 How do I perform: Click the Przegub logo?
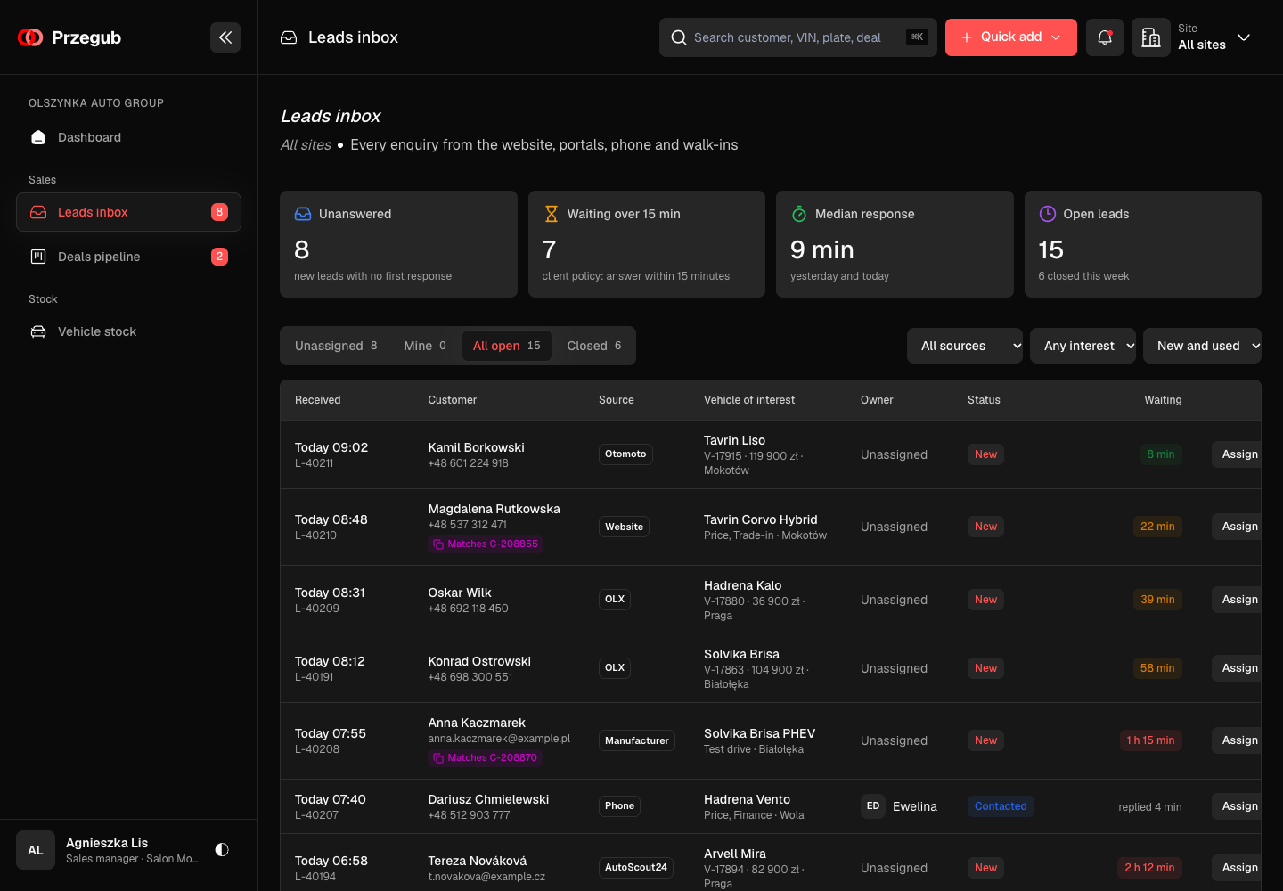click(69, 37)
